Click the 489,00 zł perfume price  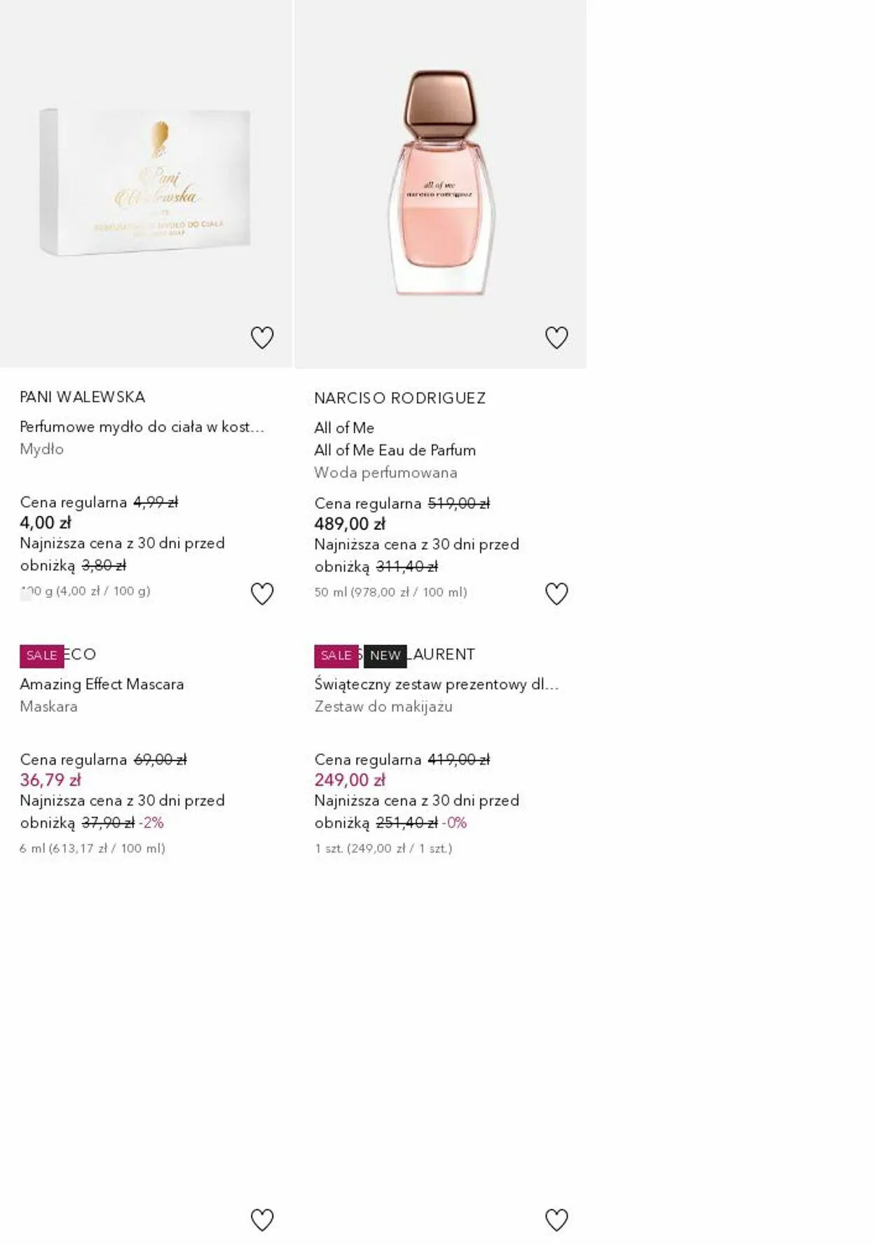pos(350,524)
